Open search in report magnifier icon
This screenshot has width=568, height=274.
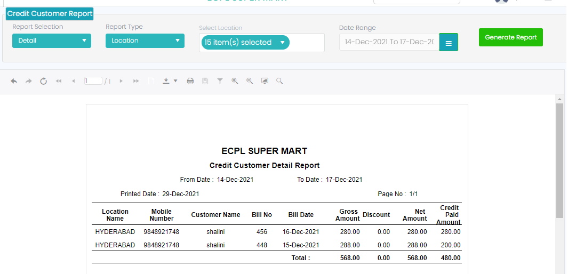(x=279, y=81)
